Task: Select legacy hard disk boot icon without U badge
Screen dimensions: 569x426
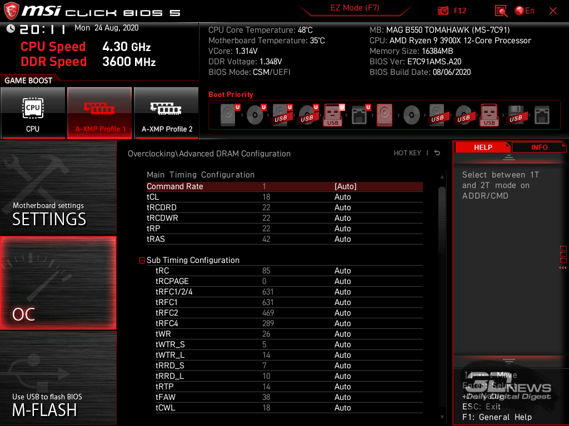Action: pyautogui.click(x=385, y=115)
